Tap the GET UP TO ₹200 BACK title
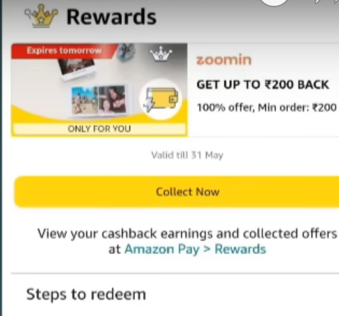The width and height of the screenshot is (339, 316). pos(263,85)
